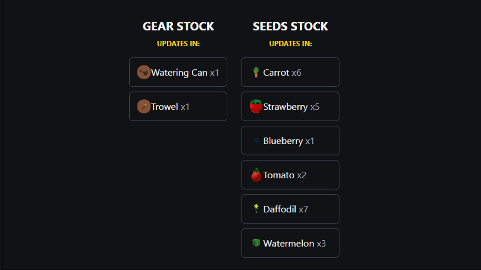Click the SEEDS STOCK heading
Viewport: 481px width, 270px height.
290,26
